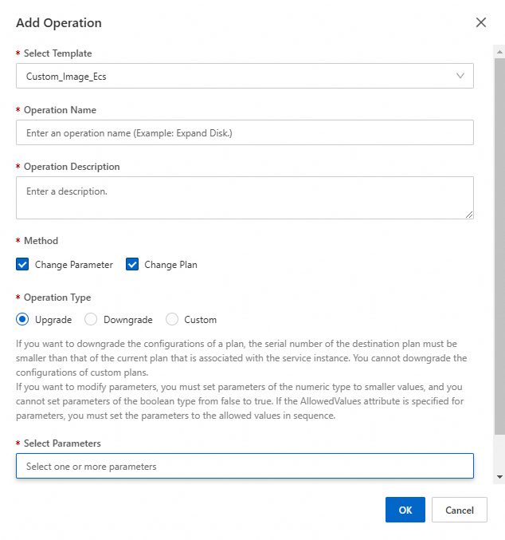Click the Add Operation dialog title
Screen dimensions: 505x540
[x=59, y=23]
